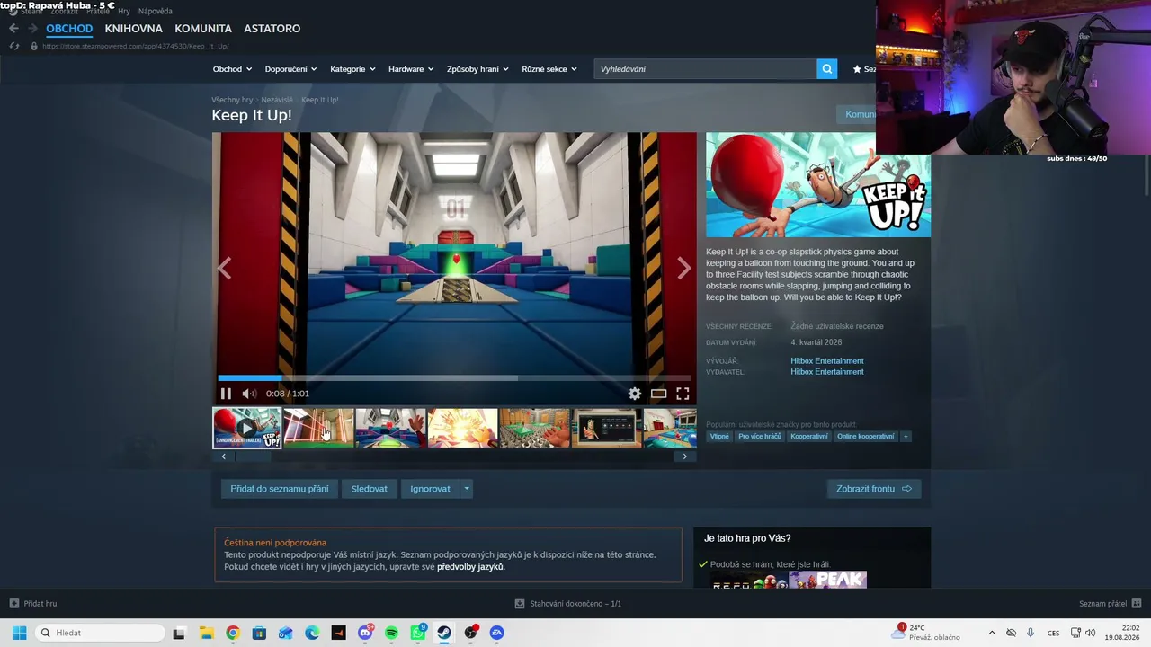Open the Pro více hráčů tag
The height and width of the screenshot is (647, 1151).
click(x=760, y=437)
